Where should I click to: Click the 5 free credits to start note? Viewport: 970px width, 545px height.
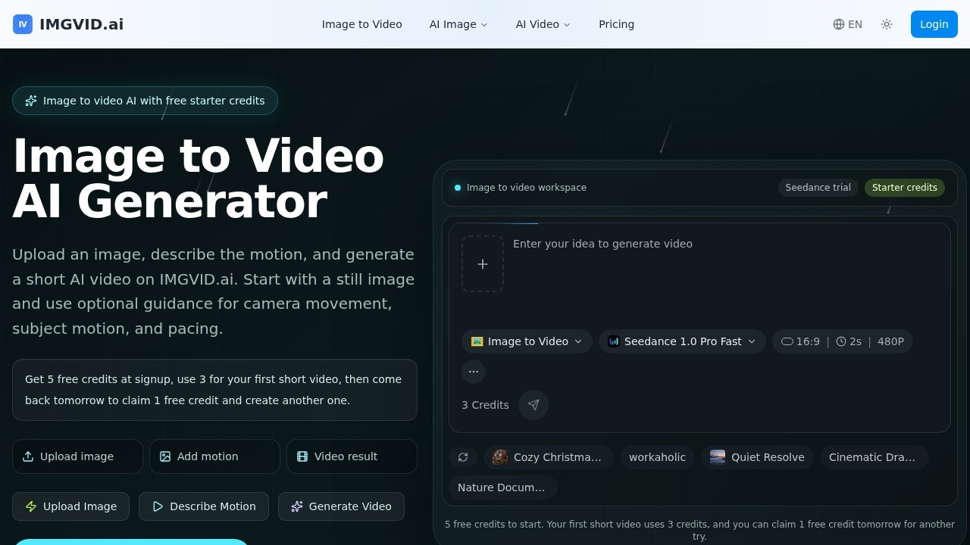pyautogui.click(x=699, y=530)
